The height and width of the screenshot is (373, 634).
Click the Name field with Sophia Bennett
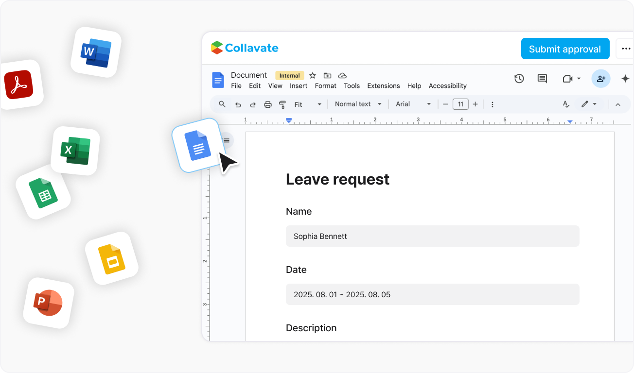coord(433,236)
